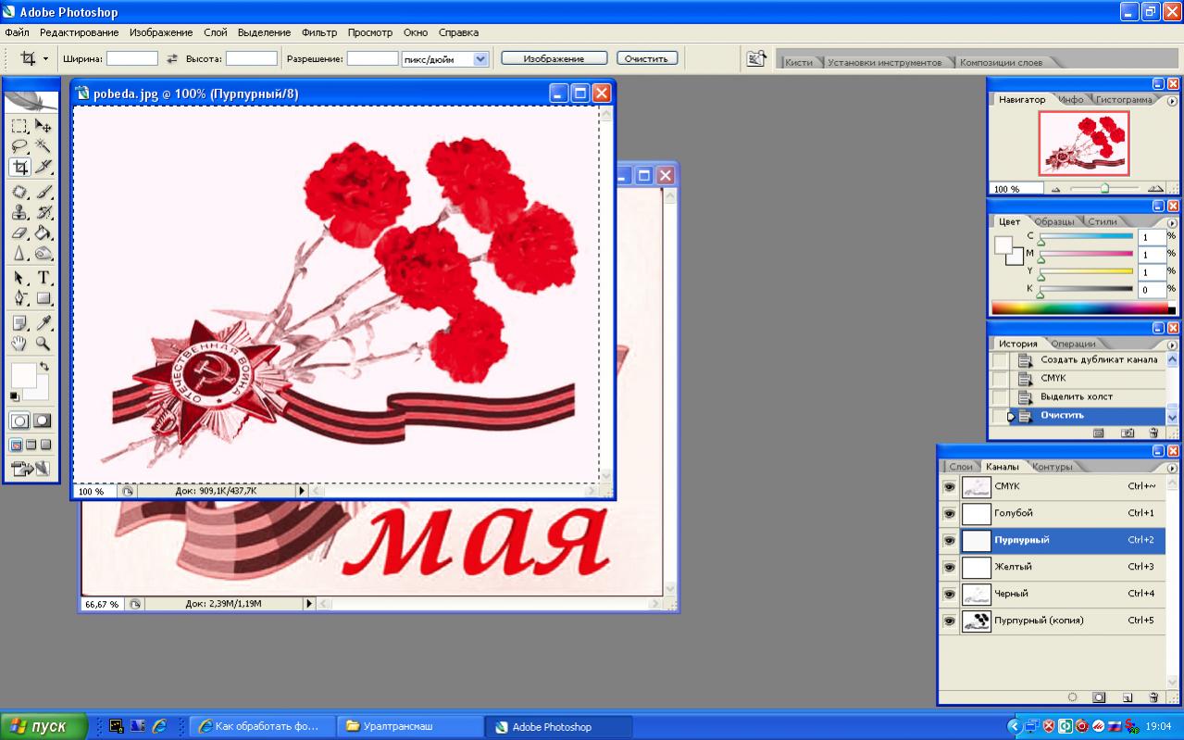Toggle the File Browser icon in options bar
The width and height of the screenshot is (1184, 740).
click(756, 58)
